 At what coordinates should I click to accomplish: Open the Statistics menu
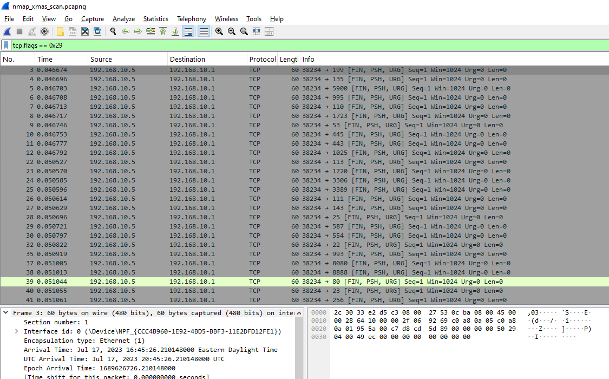pos(155,18)
